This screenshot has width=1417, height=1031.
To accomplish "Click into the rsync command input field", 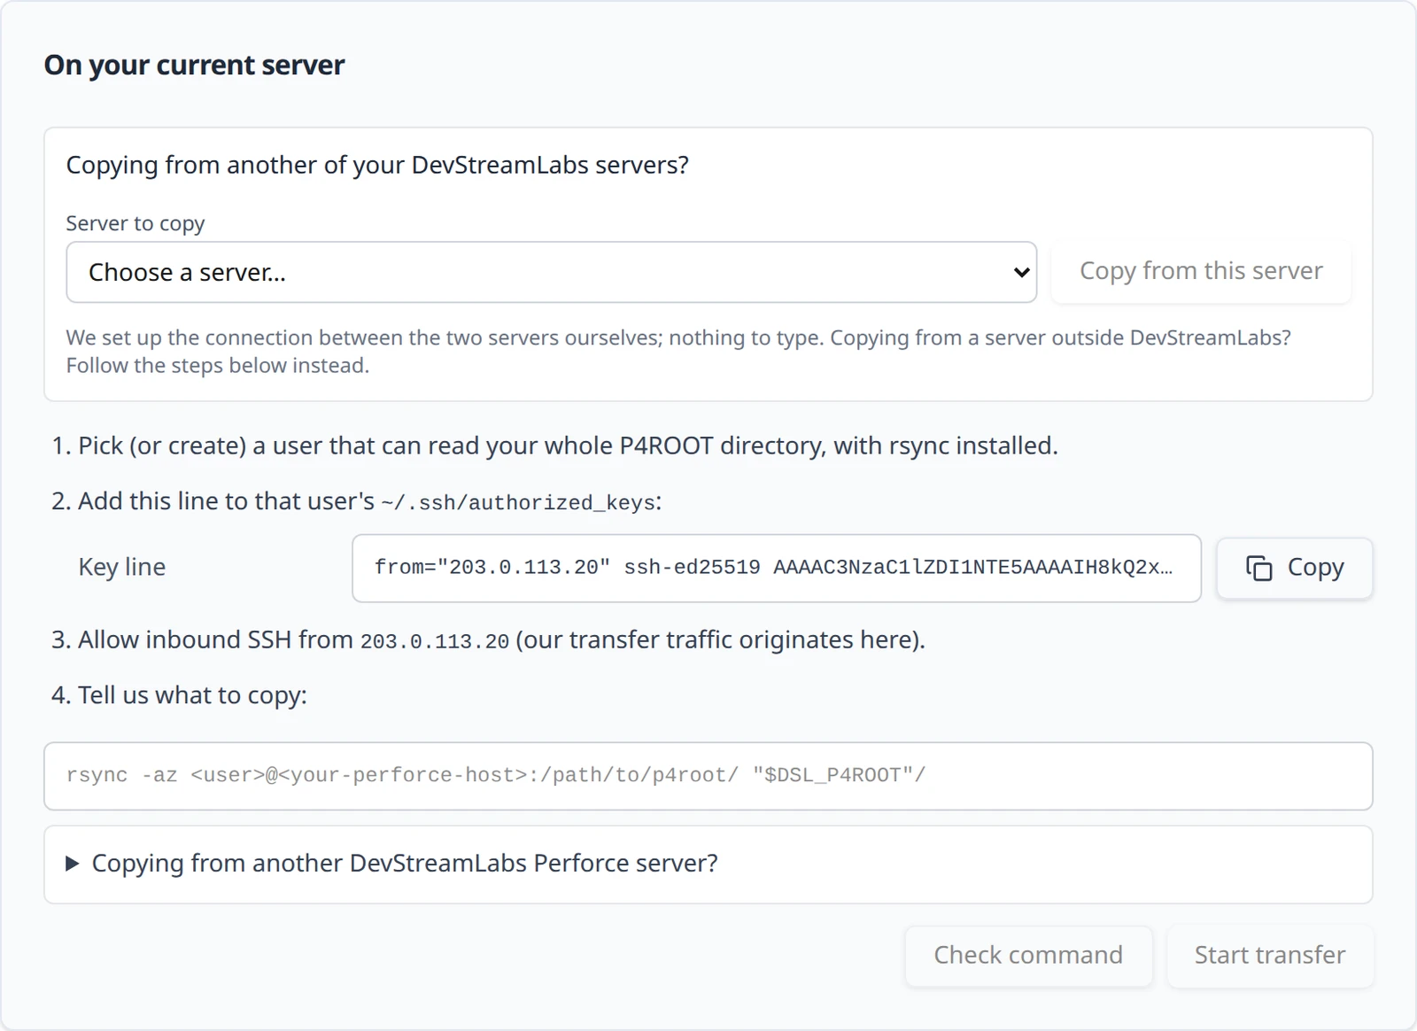I will coord(708,776).
